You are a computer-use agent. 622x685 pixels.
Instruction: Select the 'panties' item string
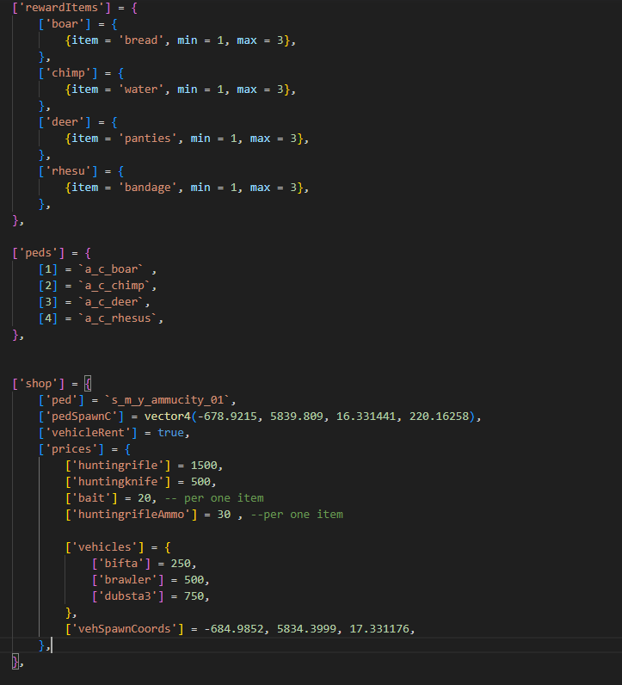click(145, 139)
